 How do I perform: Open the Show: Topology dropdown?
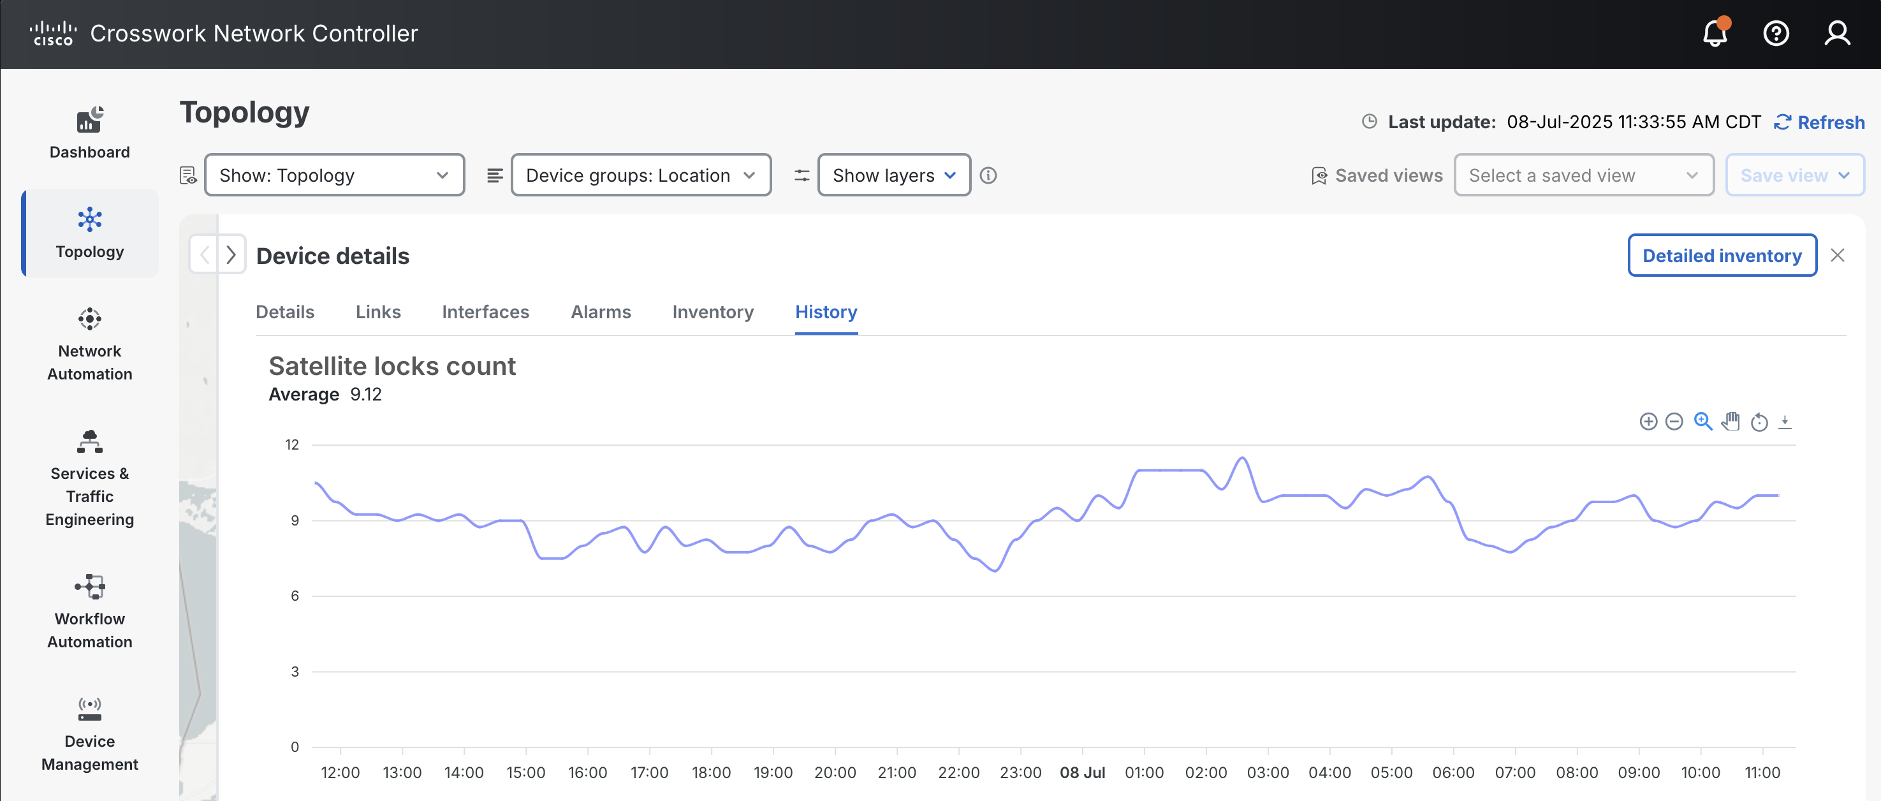[334, 175]
